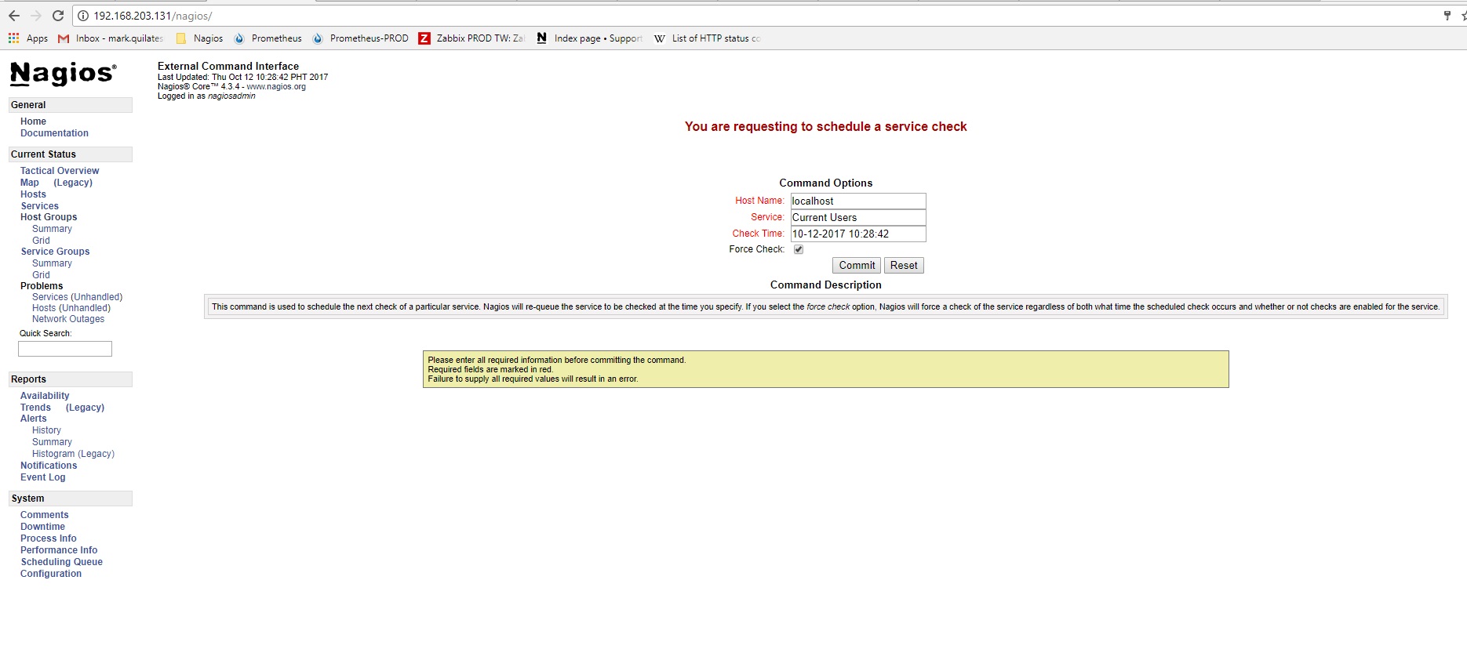Screen dimensions: 1467x649
Task: Open Services (Unhandled) problems
Action: click(x=77, y=297)
